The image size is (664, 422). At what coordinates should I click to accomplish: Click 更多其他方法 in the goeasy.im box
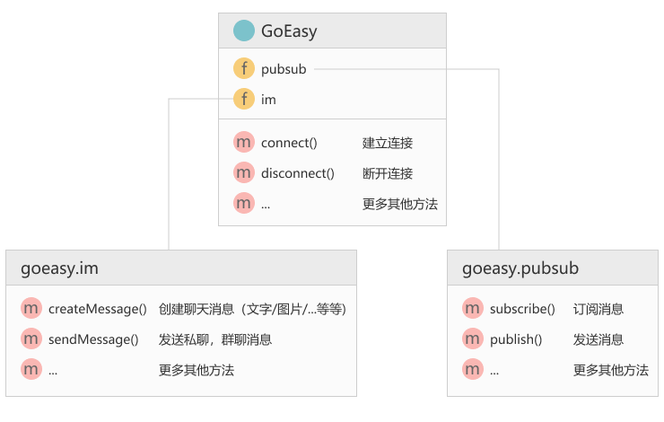[197, 370]
